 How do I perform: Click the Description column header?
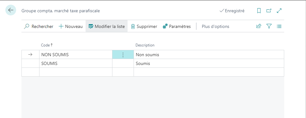point(145,45)
